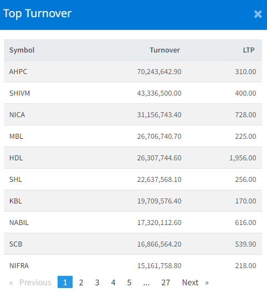267x298 pixels.
Task: Open page 4 in pagination
Action: [x=113, y=282]
